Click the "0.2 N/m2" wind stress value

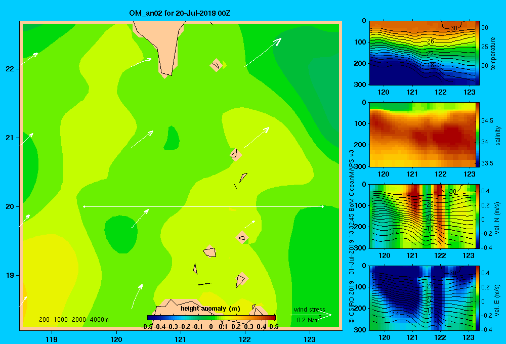(309, 320)
